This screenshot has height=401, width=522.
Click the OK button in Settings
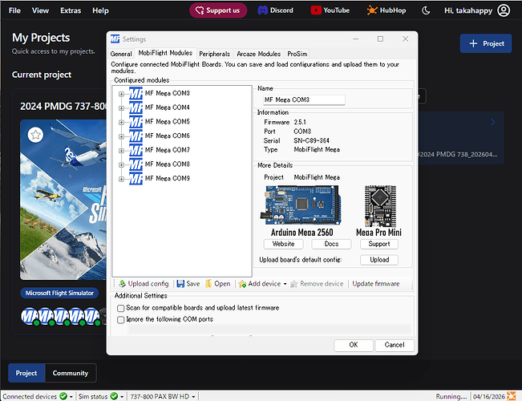(x=354, y=345)
